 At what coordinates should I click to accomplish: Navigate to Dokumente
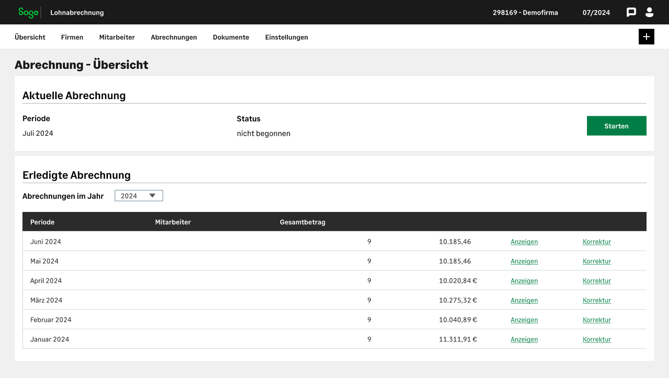[231, 37]
